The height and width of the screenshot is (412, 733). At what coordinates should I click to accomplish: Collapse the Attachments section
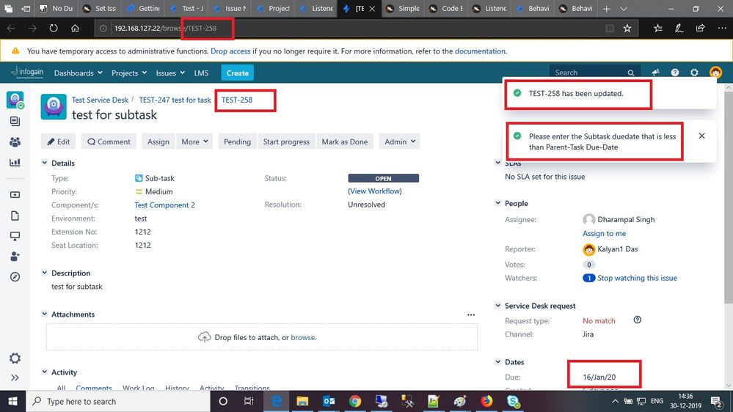click(45, 314)
